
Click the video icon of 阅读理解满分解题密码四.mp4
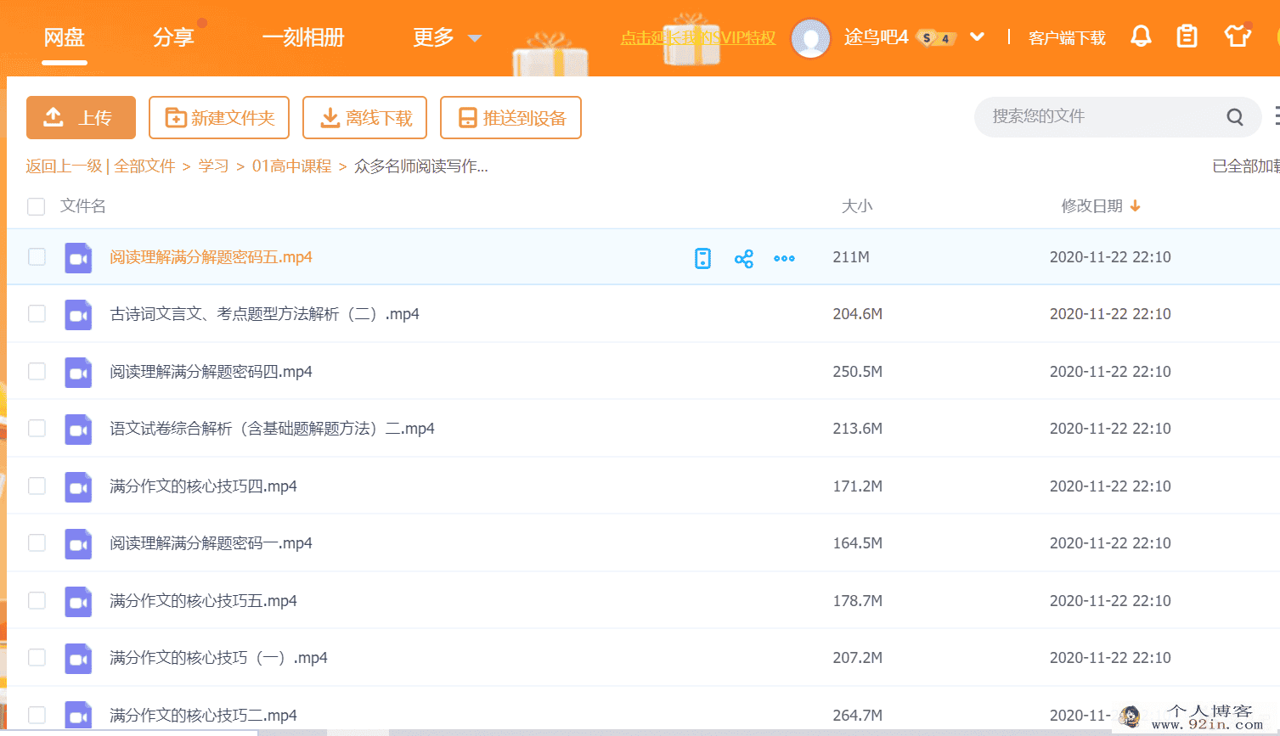tap(78, 373)
